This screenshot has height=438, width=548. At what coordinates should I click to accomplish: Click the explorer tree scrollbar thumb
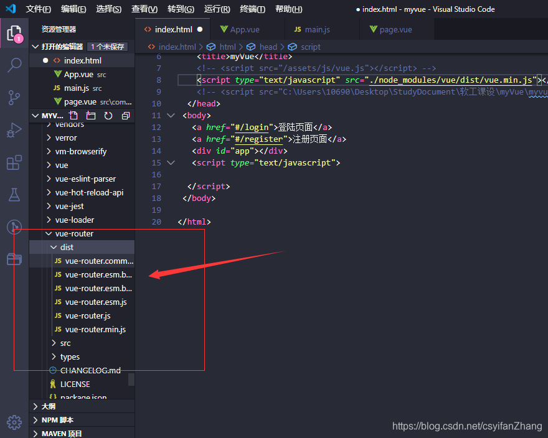pos(131,380)
